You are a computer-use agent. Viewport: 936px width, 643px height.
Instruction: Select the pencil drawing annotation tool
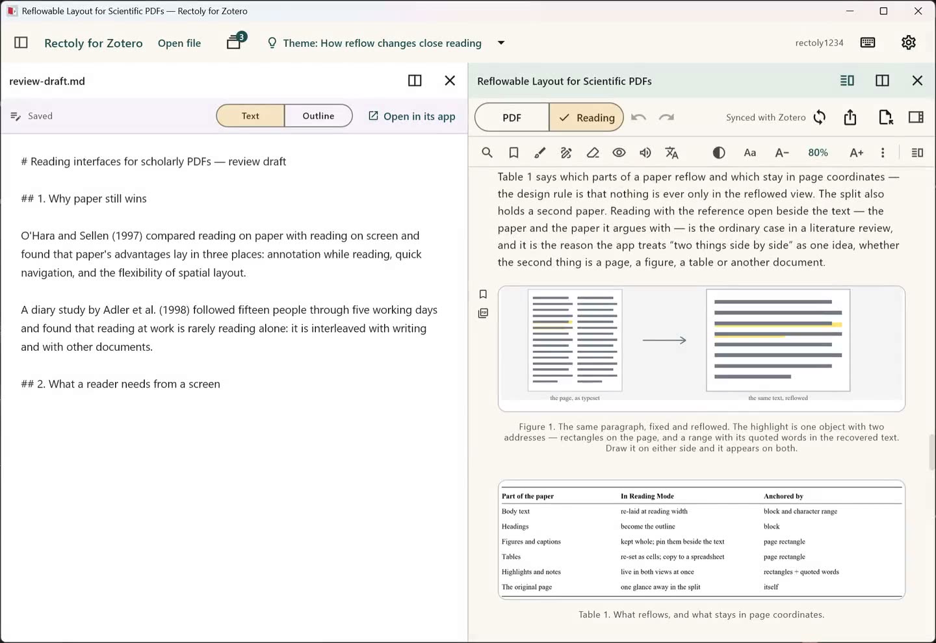[x=566, y=153]
